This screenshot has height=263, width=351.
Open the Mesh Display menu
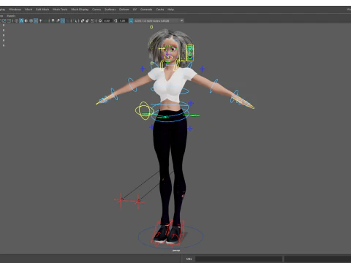point(80,9)
